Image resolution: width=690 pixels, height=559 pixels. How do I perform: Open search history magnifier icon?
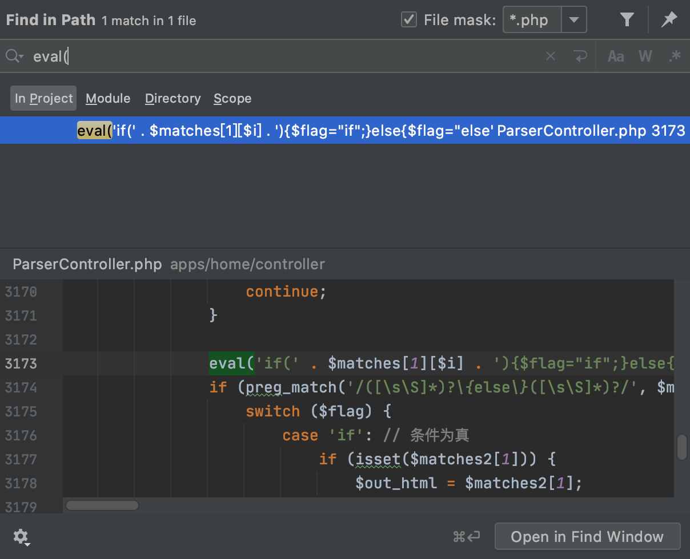tap(14, 56)
